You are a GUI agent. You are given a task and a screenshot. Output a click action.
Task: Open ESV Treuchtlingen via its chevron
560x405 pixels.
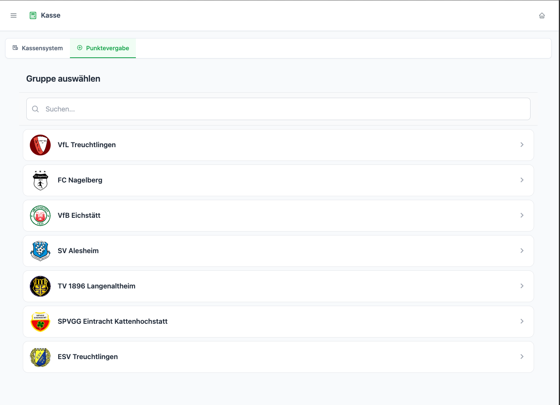(x=522, y=357)
